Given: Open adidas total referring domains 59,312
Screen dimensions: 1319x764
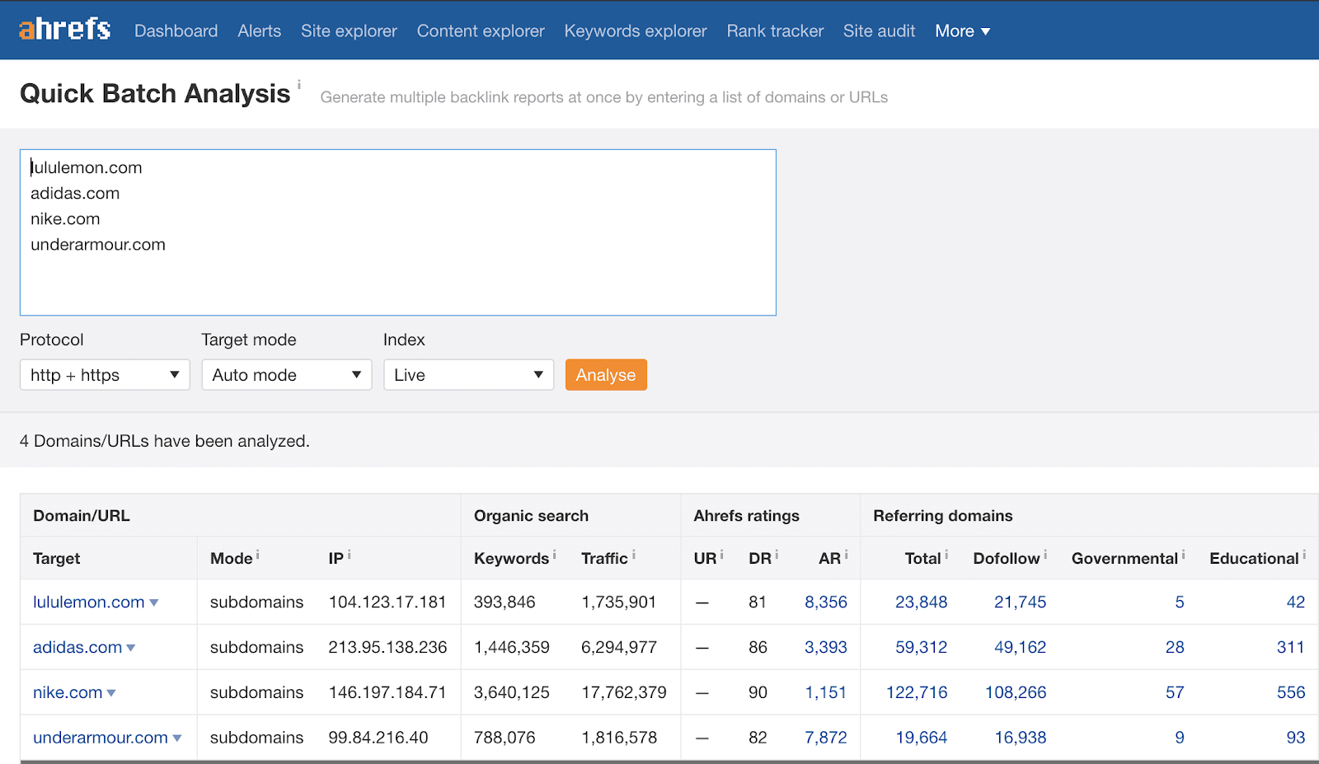Looking at the screenshot, I should tap(922, 648).
